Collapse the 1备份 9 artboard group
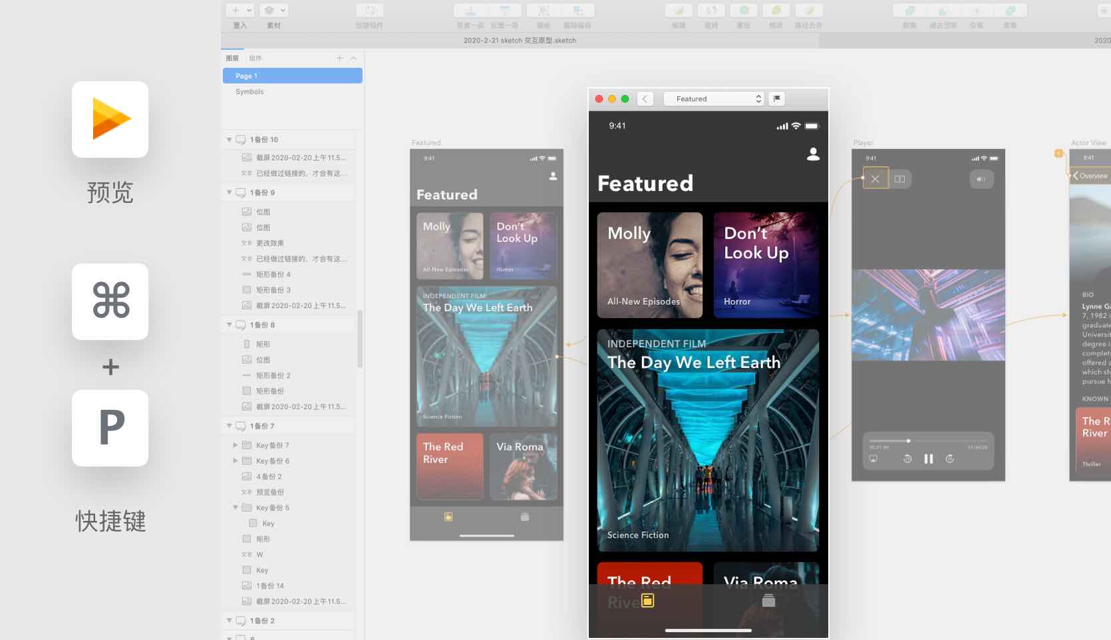The width and height of the screenshot is (1111, 640). 230,192
